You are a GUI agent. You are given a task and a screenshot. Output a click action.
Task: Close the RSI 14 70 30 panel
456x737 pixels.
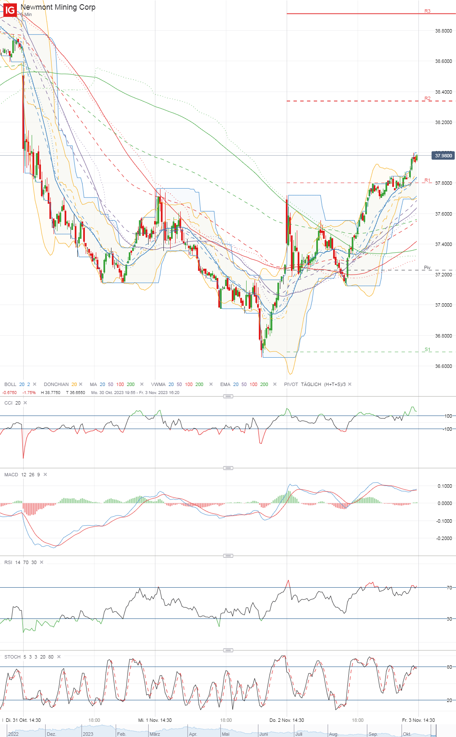(41, 562)
